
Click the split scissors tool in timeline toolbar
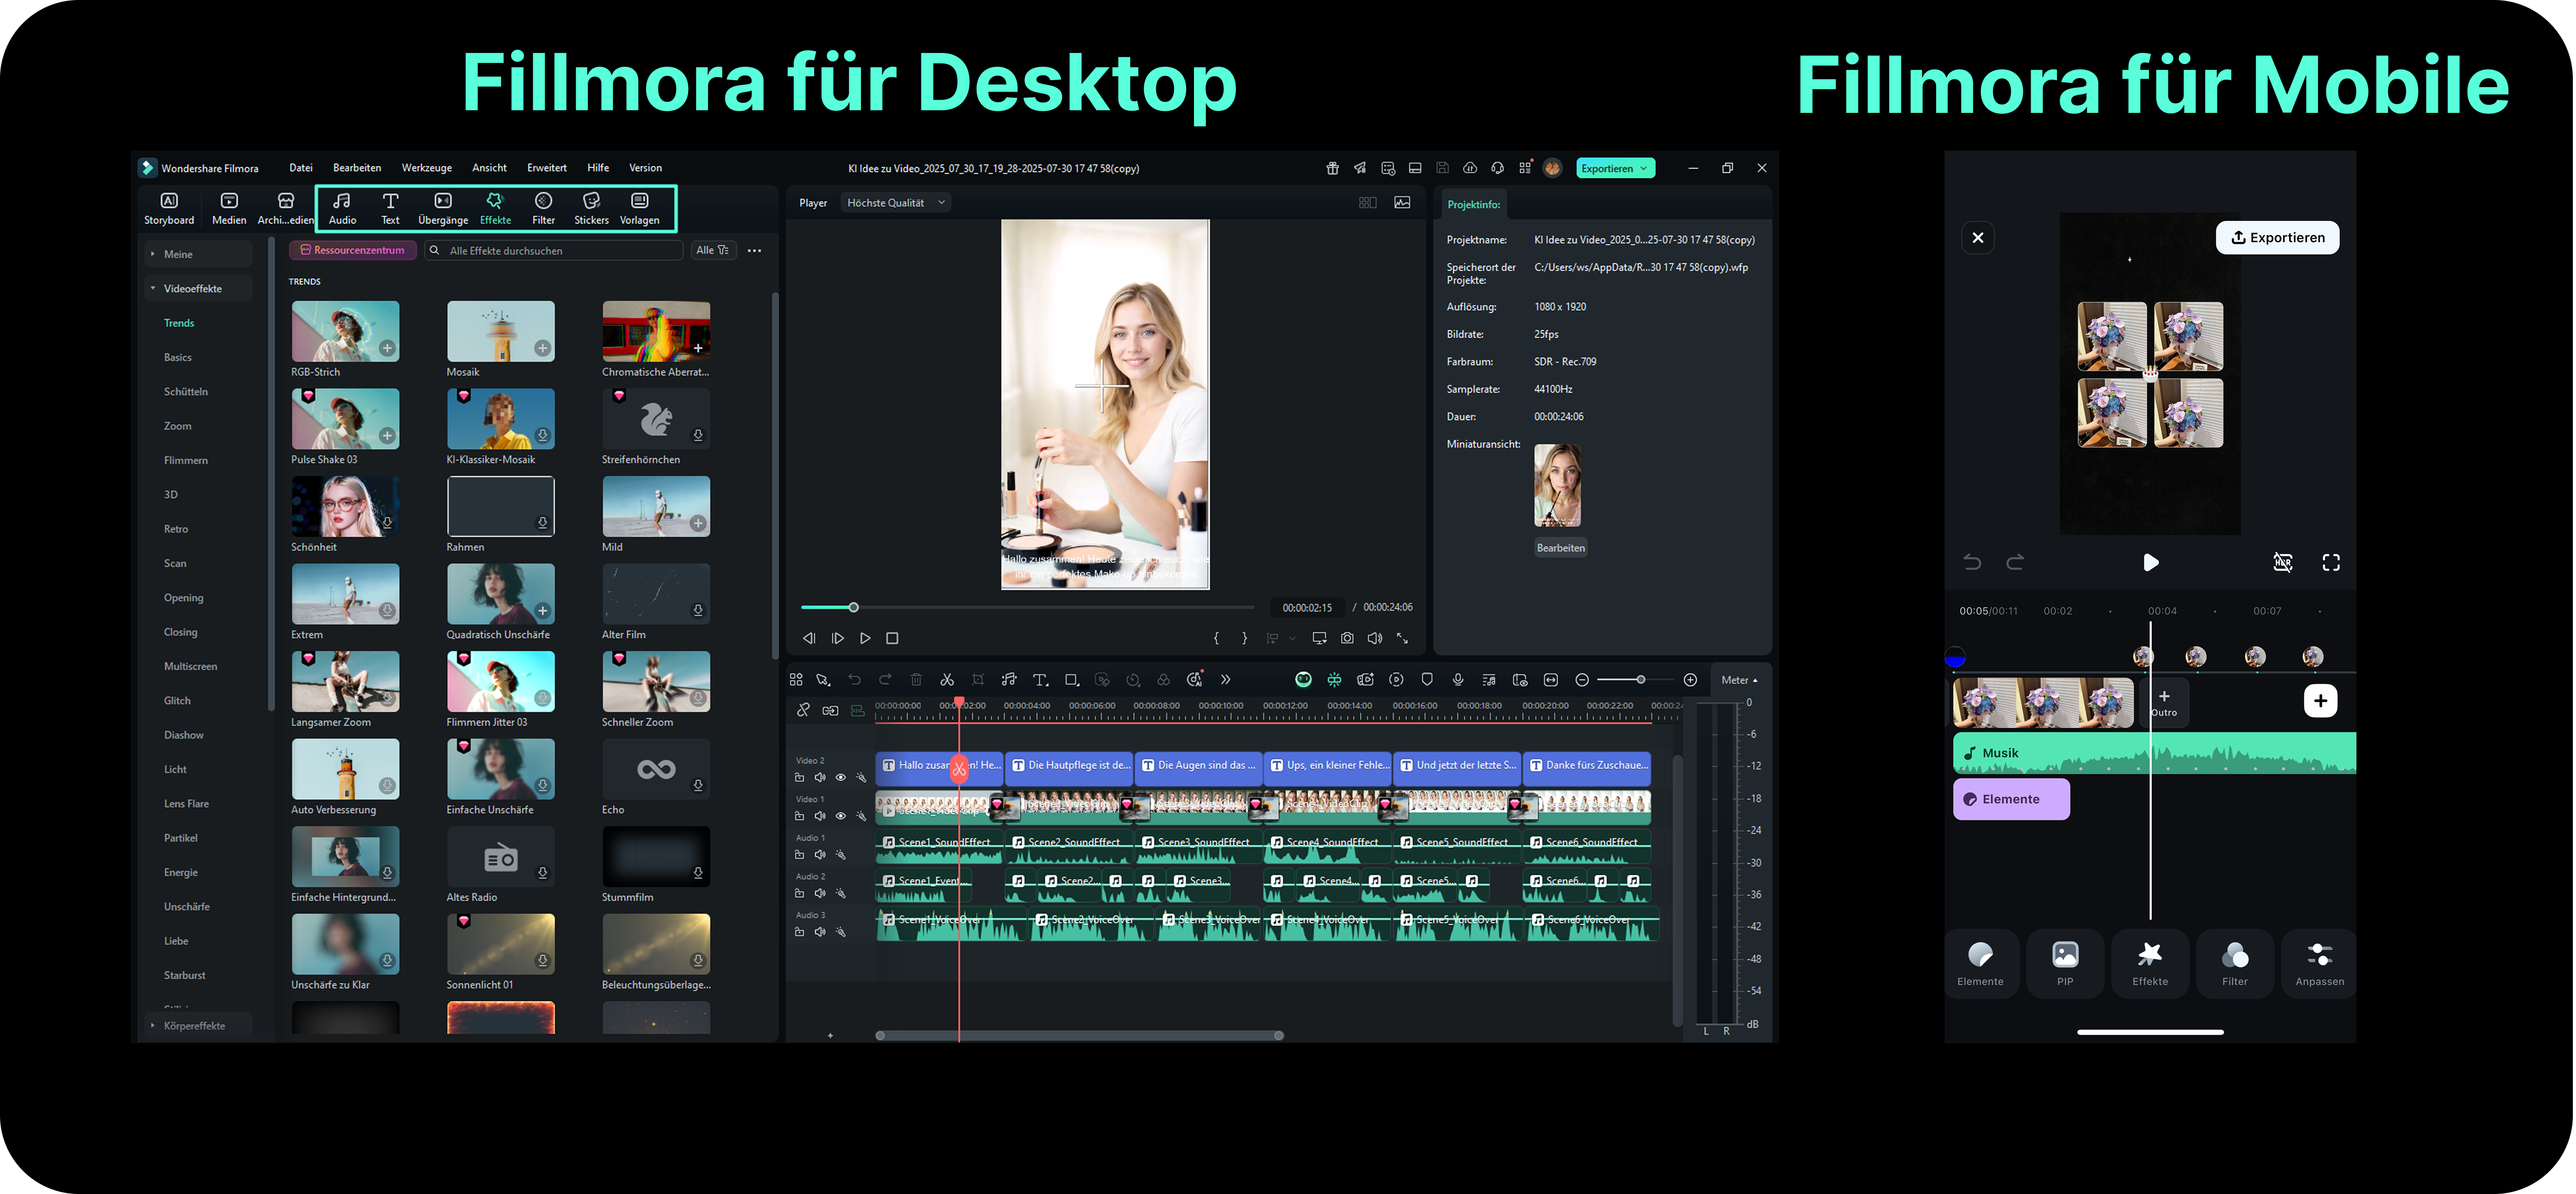click(947, 680)
